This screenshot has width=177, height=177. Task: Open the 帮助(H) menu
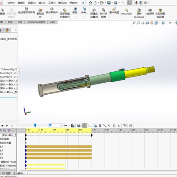[73, 3]
